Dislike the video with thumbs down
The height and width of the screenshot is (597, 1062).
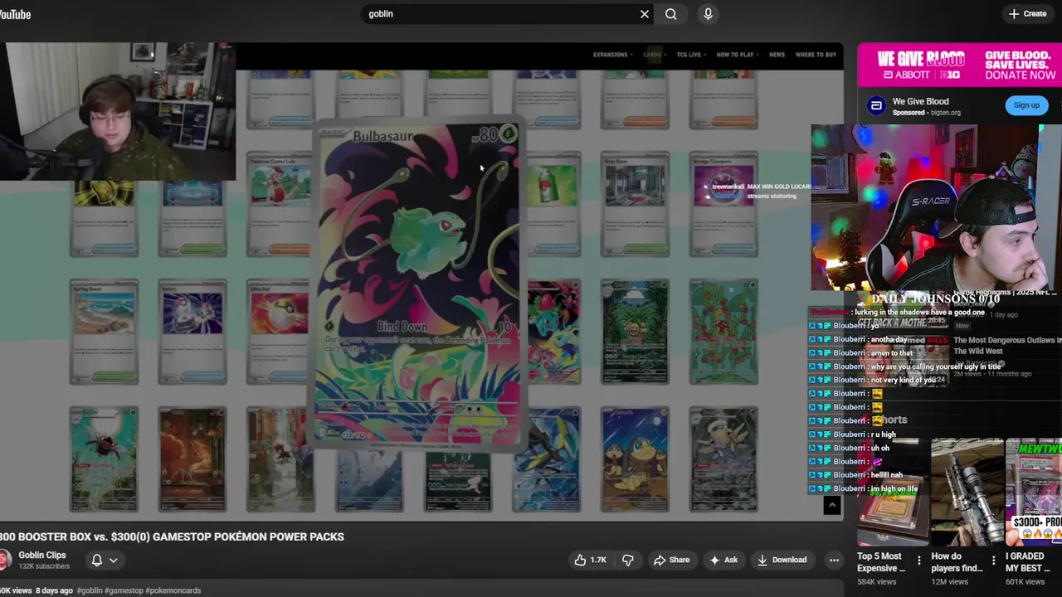point(627,561)
